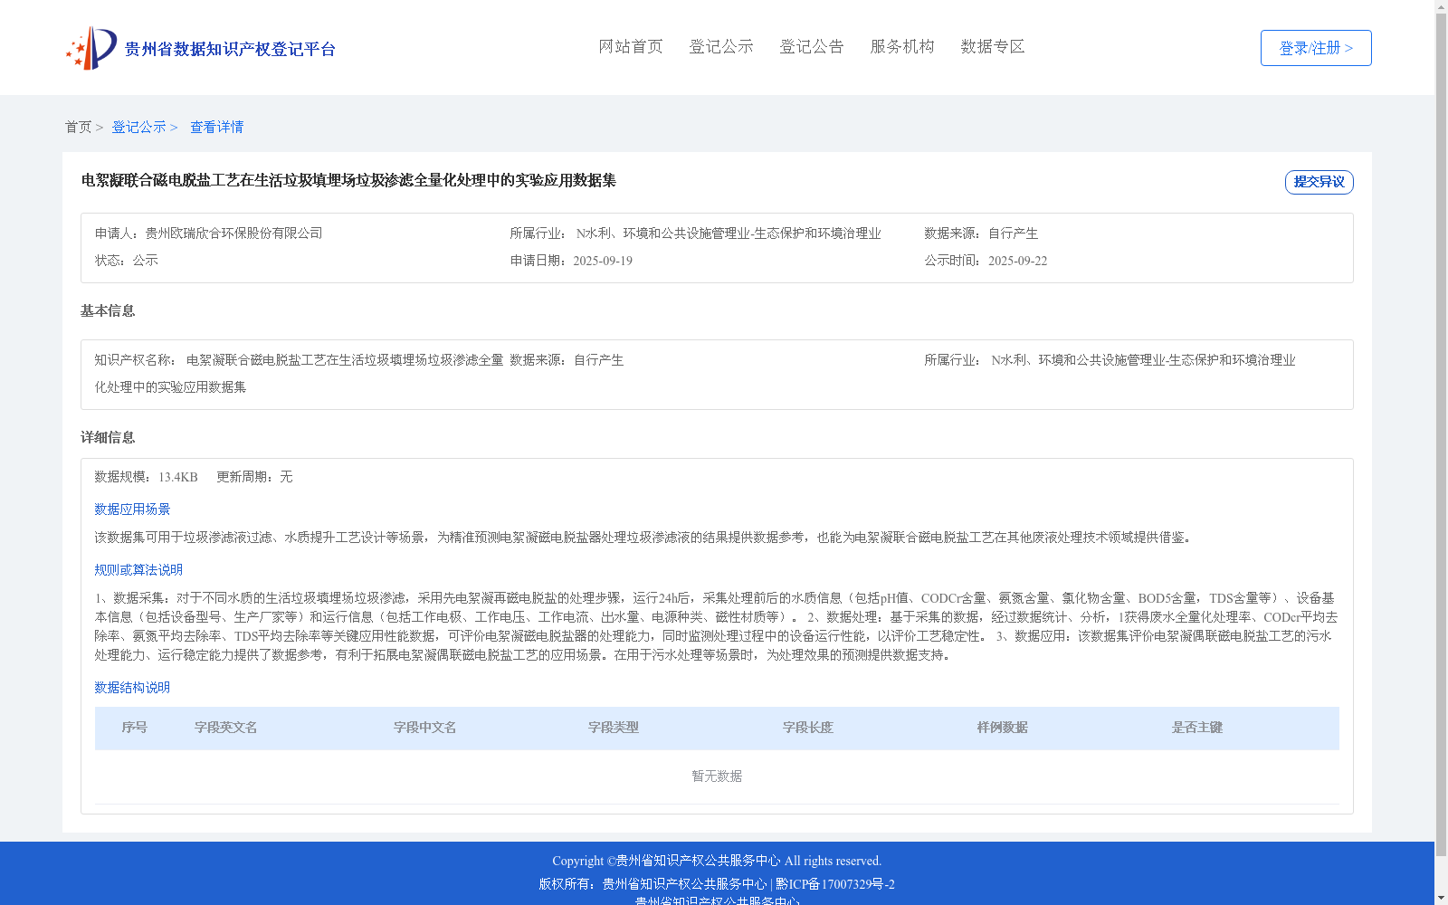Screen dimensions: 1448x905
Task: Click the 字段英文名 column header
Action: click(226, 728)
